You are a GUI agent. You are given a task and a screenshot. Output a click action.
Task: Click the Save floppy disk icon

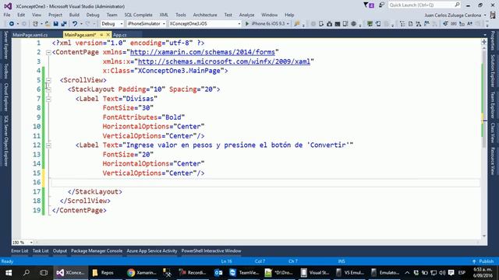(55, 24)
